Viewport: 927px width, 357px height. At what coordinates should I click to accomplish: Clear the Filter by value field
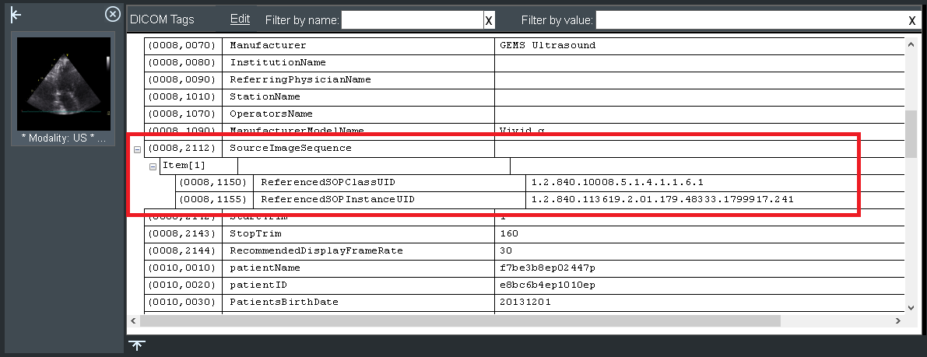[911, 21]
